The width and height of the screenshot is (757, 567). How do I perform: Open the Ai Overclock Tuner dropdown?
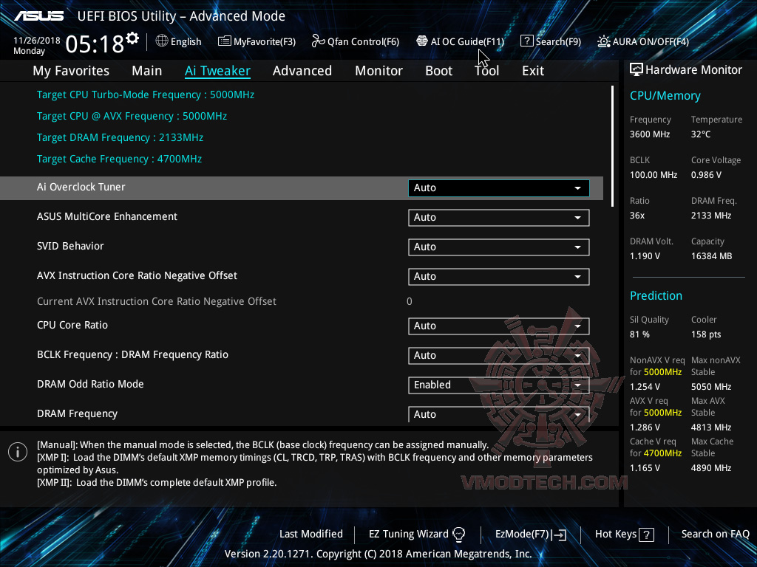499,188
